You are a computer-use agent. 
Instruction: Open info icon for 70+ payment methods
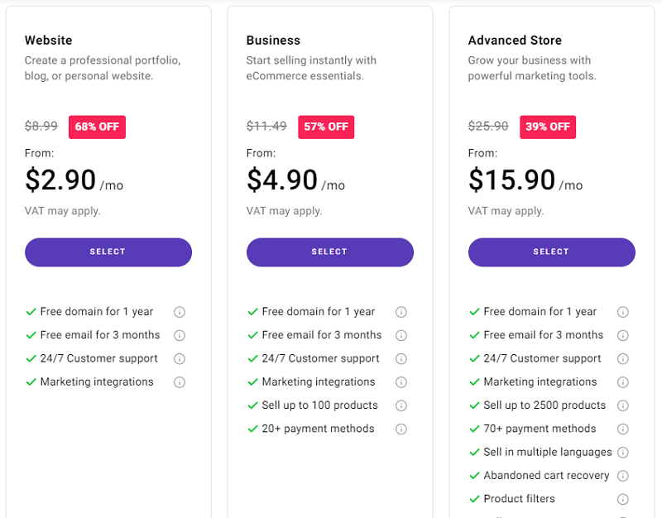click(623, 429)
